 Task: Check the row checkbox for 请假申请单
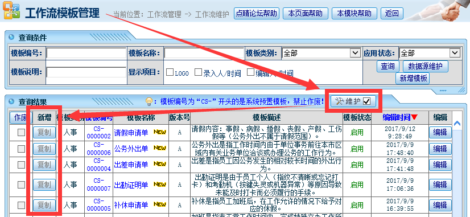coord(21,132)
